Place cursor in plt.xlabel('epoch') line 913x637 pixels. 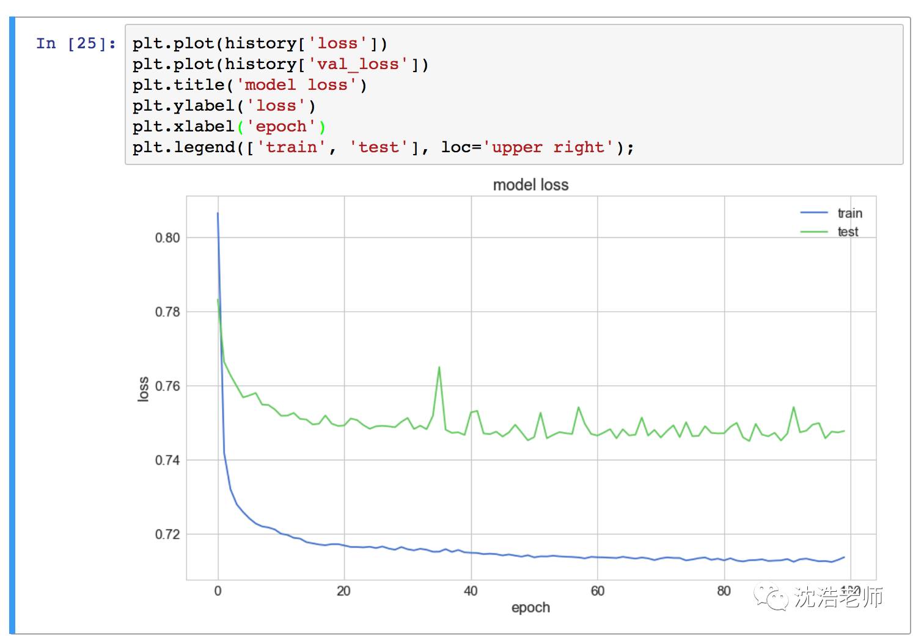tap(229, 127)
